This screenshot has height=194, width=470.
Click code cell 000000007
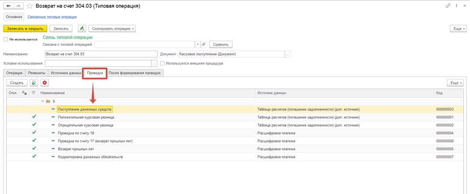[x=445, y=156]
